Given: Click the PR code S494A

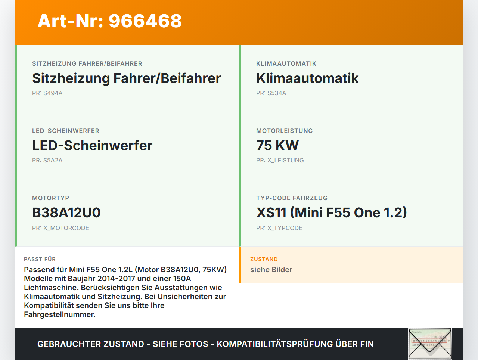Looking at the screenshot, I should pyautogui.click(x=47, y=93).
